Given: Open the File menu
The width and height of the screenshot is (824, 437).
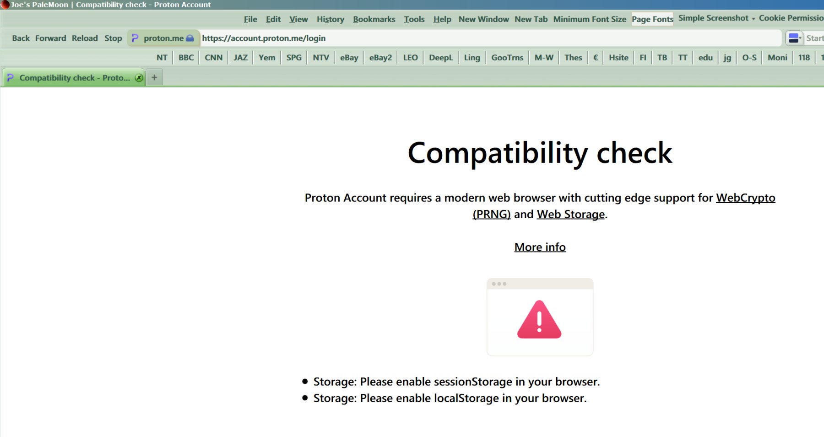Looking at the screenshot, I should pos(250,19).
